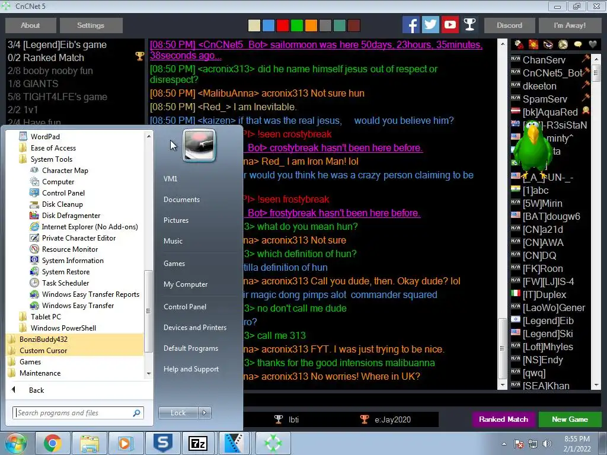Pick the red chat color swatch
Screen dimensions: 607x455
(x=283, y=25)
